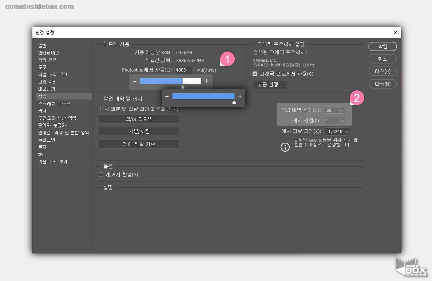Viewport: 432px width, 281px height.
Task: Click the plus icon to raise memory usage
Action: click(x=207, y=81)
